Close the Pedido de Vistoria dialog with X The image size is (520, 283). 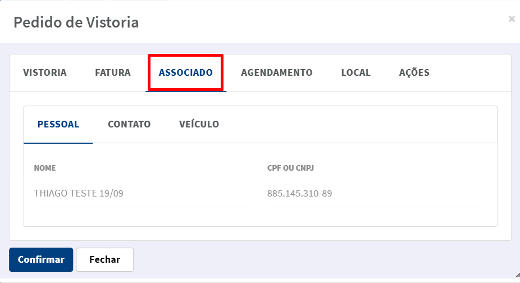click(512, 19)
